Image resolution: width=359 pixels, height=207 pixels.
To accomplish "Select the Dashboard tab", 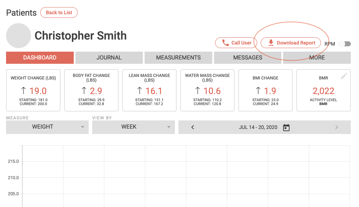I will tap(40, 58).
